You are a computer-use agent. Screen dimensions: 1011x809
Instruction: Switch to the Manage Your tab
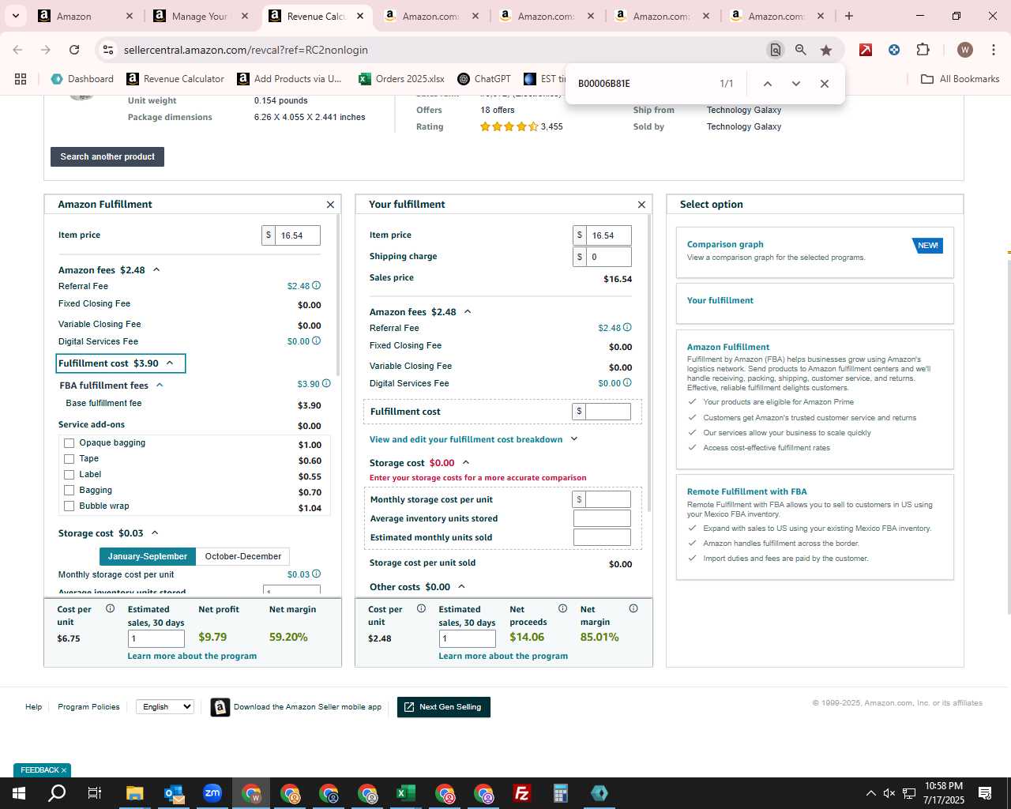(200, 16)
